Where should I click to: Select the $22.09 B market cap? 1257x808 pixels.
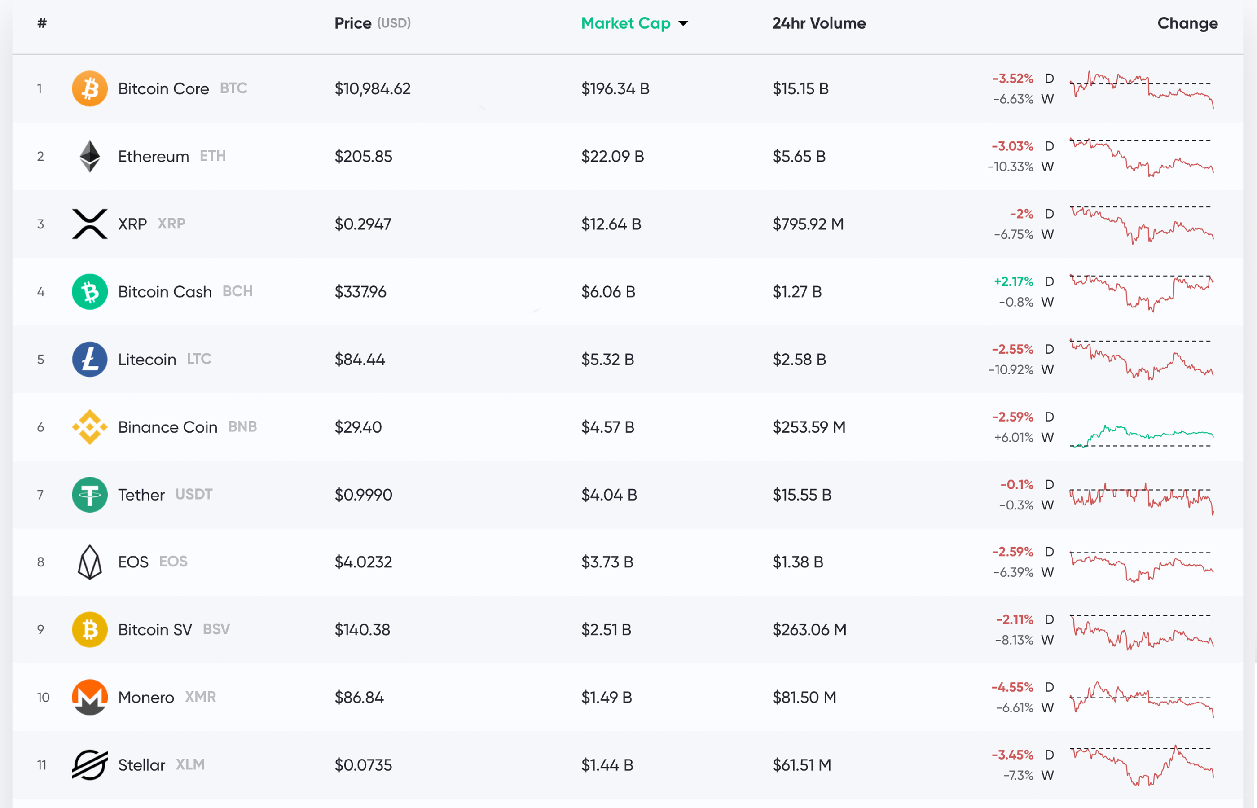point(613,156)
